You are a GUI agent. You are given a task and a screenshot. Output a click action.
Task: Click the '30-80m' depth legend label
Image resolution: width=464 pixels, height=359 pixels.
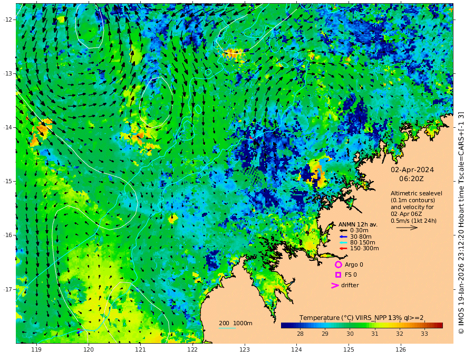361,237
